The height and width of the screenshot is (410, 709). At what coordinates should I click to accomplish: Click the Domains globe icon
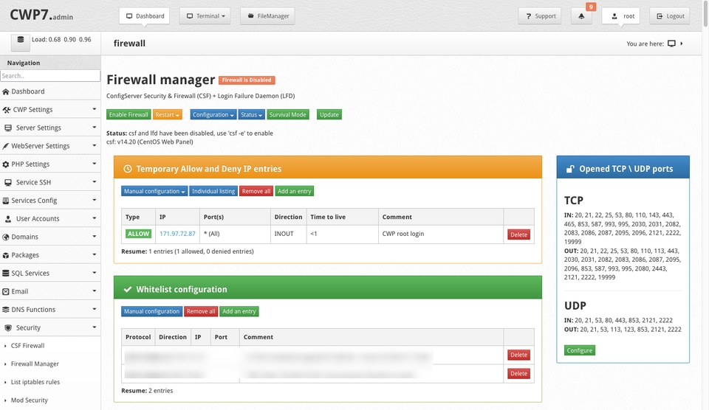(5, 237)
